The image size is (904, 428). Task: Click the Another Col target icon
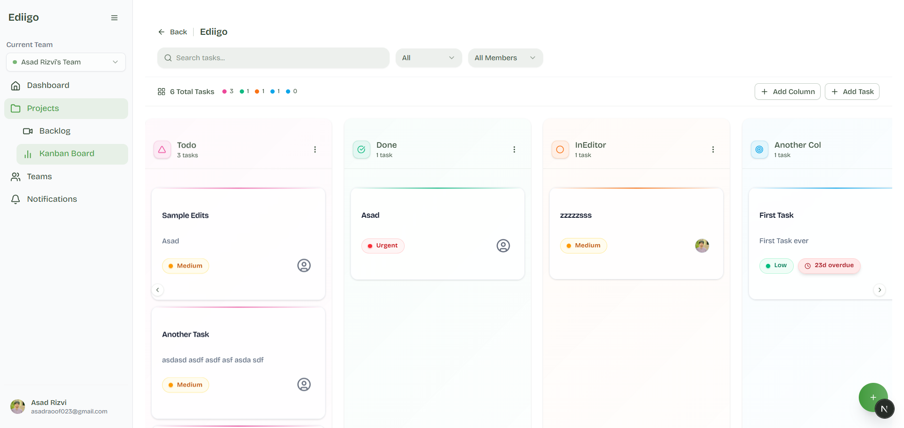point(759,150)
